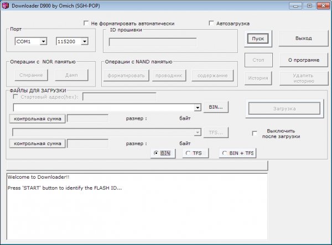
Task: Open 'О программе' dialog
Action: click(x=304, y=60)
